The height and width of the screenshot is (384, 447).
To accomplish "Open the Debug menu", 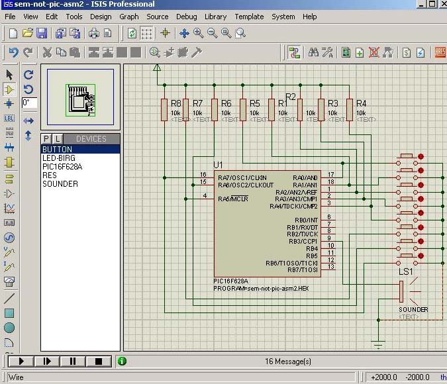I will (x=186, y=17).
